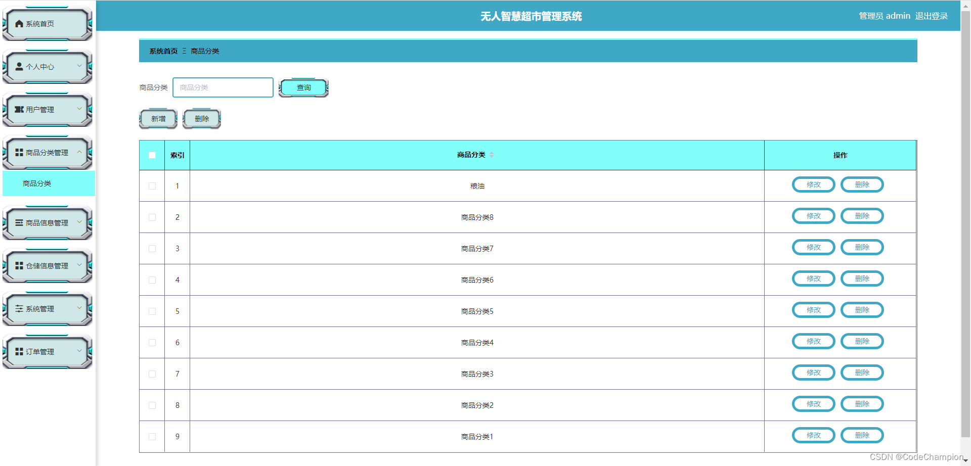The width and height of the screenshot is (971, 466).
Task: Click inside the 商品分类 search input field
Action: coord(223,87)
